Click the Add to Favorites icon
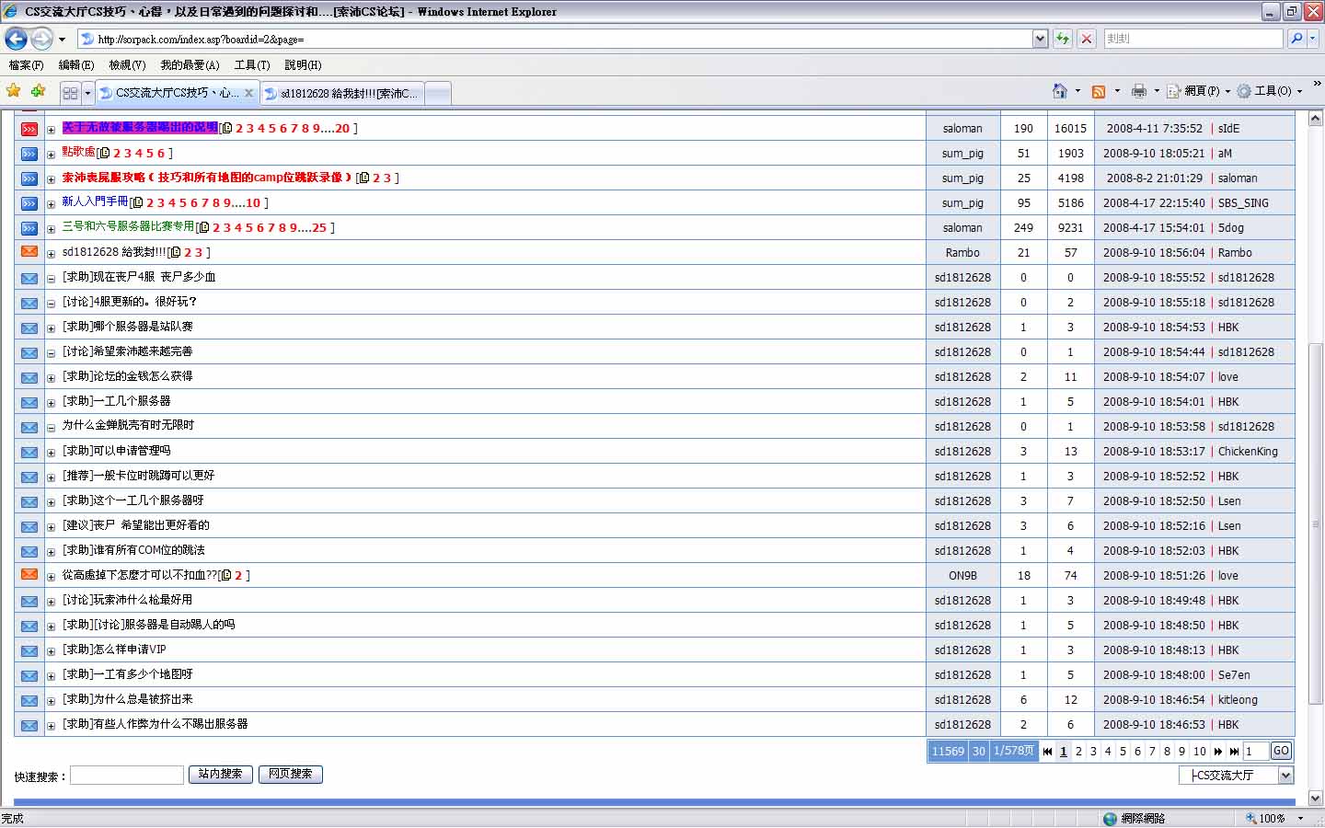The height and width of the screenshot is (828, 1325). 38,91
